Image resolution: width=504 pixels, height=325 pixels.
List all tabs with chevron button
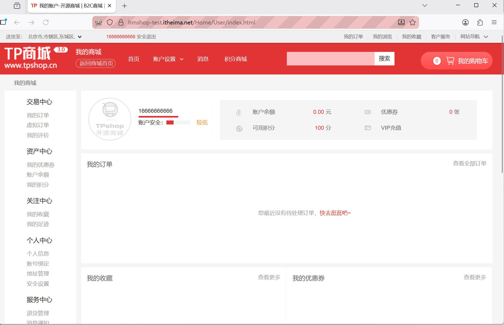pyautogui.click(x=425, y=6)
